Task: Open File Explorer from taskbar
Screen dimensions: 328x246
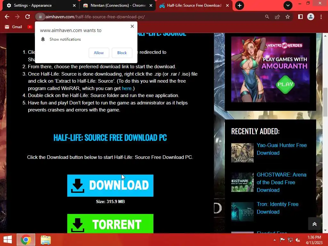Action: point(45,240)
